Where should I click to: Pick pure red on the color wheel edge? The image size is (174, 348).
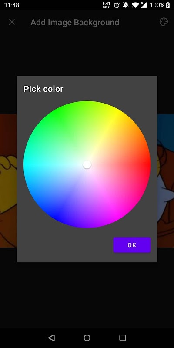pyautogui.click(x=149, y=164)
